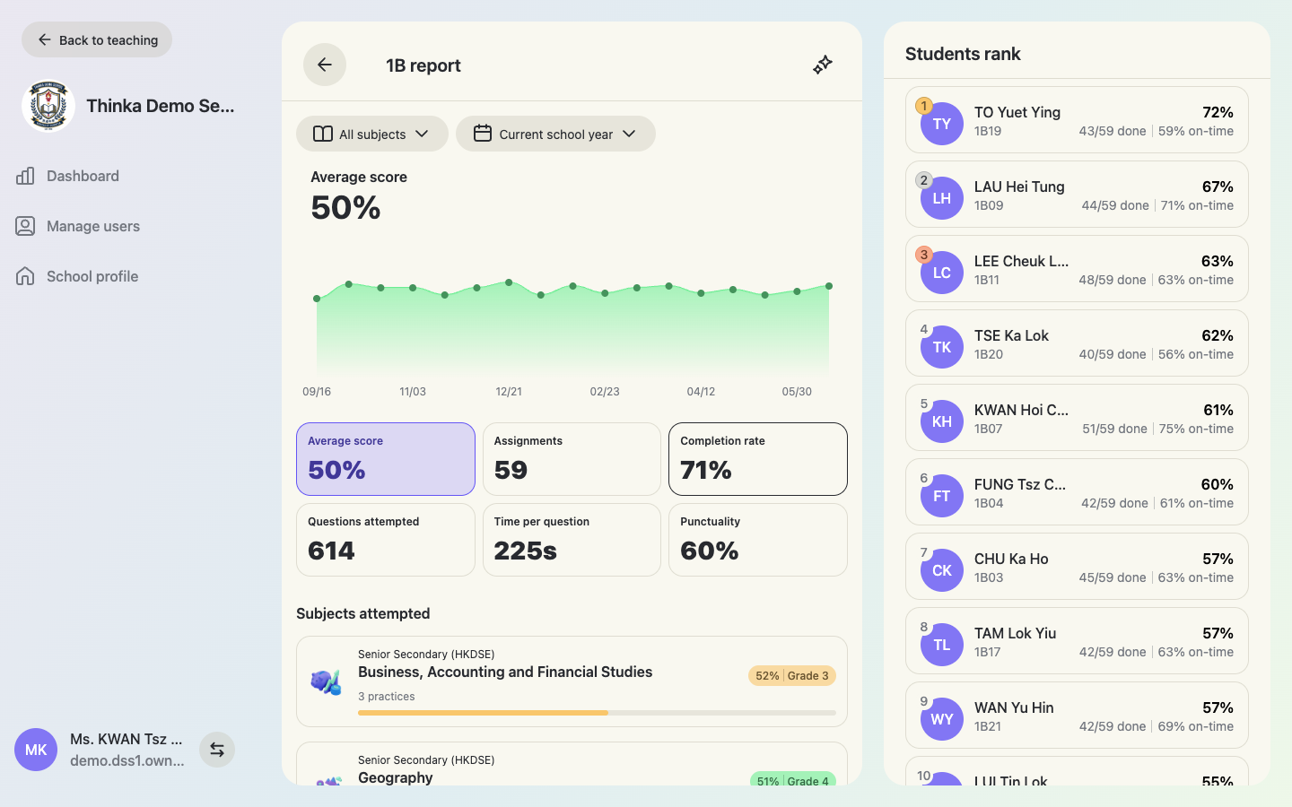Click the 1B report title
This screenshot has width=1292, height=807.
pyautogui.click(x=423, y=65)
